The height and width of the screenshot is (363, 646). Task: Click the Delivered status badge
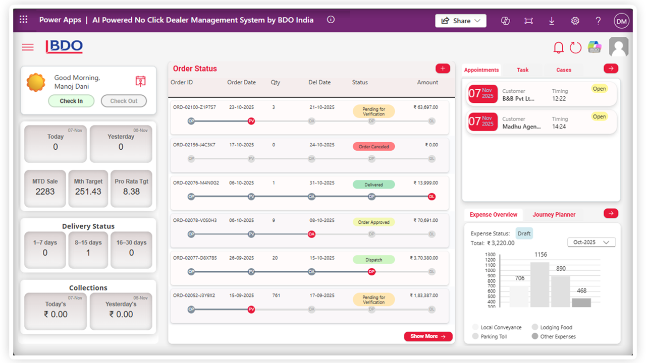(x=373, y=185)
